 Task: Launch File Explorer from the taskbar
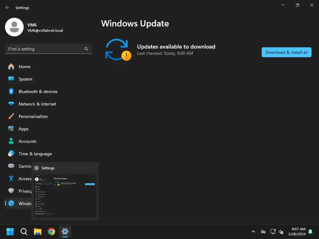tap(38, 232)
